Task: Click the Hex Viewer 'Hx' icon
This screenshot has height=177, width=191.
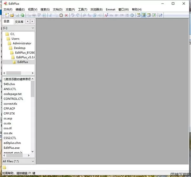Action: point(111,15)
